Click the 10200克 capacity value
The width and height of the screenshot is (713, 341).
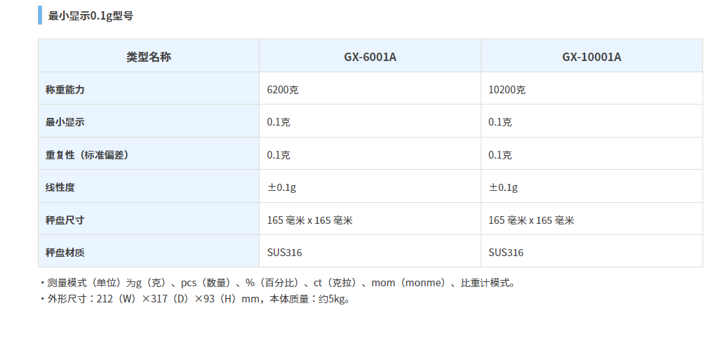point(507,90)
